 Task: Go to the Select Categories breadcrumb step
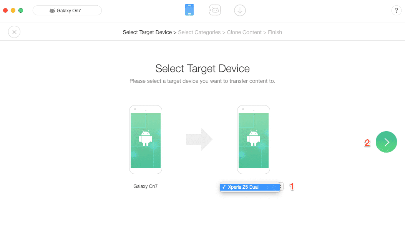click(199, 32)
